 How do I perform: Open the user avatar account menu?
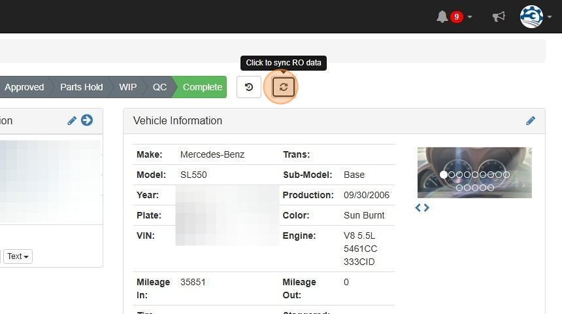pyautogui.click(x=531, y=16)
